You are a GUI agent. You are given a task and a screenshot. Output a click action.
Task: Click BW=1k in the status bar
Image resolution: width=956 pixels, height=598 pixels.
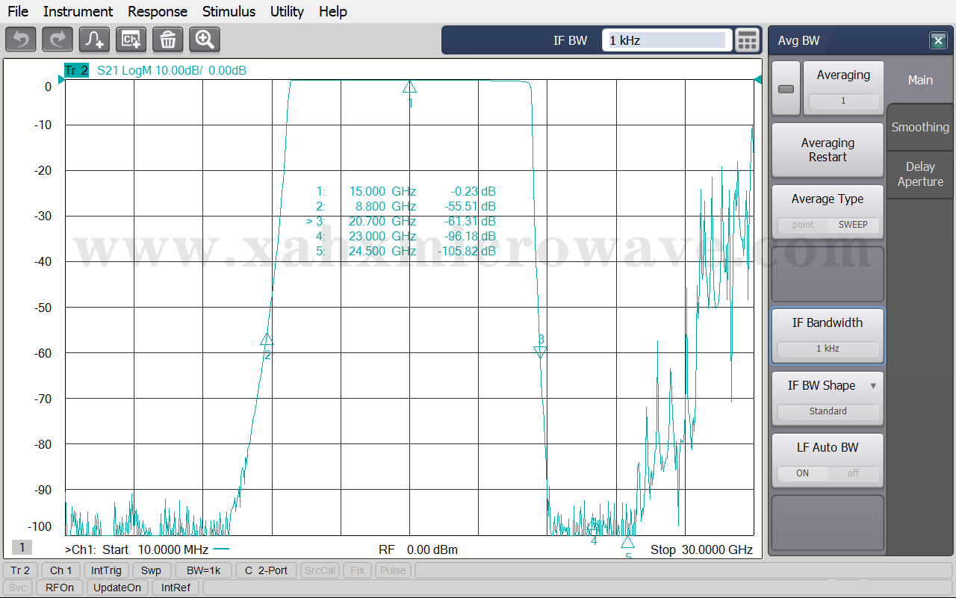point(204,570)
